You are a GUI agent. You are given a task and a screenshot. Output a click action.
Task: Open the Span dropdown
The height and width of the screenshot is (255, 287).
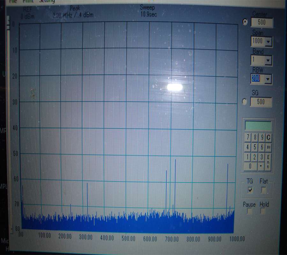[x=268, y=41]
